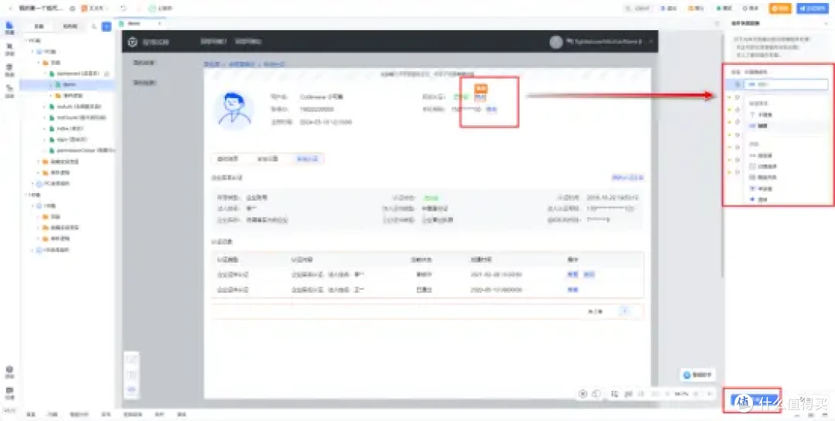Click the AI assistant button above zoom bar
The height and width of the screenshot is (421, 835).
pyautogui.click(x=697, y=375)
